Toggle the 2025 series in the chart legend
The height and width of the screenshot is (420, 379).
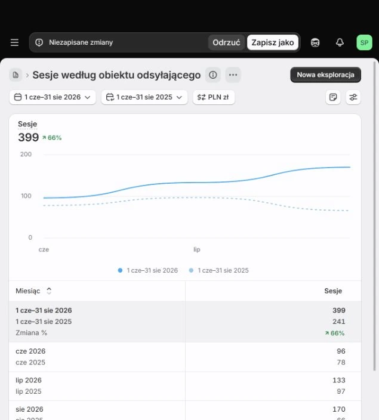point(218,270)
